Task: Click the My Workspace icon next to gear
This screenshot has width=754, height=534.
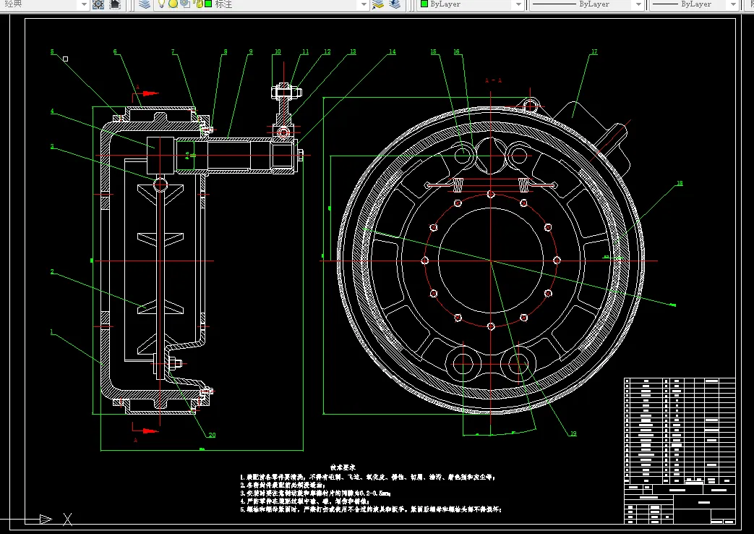Action: [x=116, y=4]
